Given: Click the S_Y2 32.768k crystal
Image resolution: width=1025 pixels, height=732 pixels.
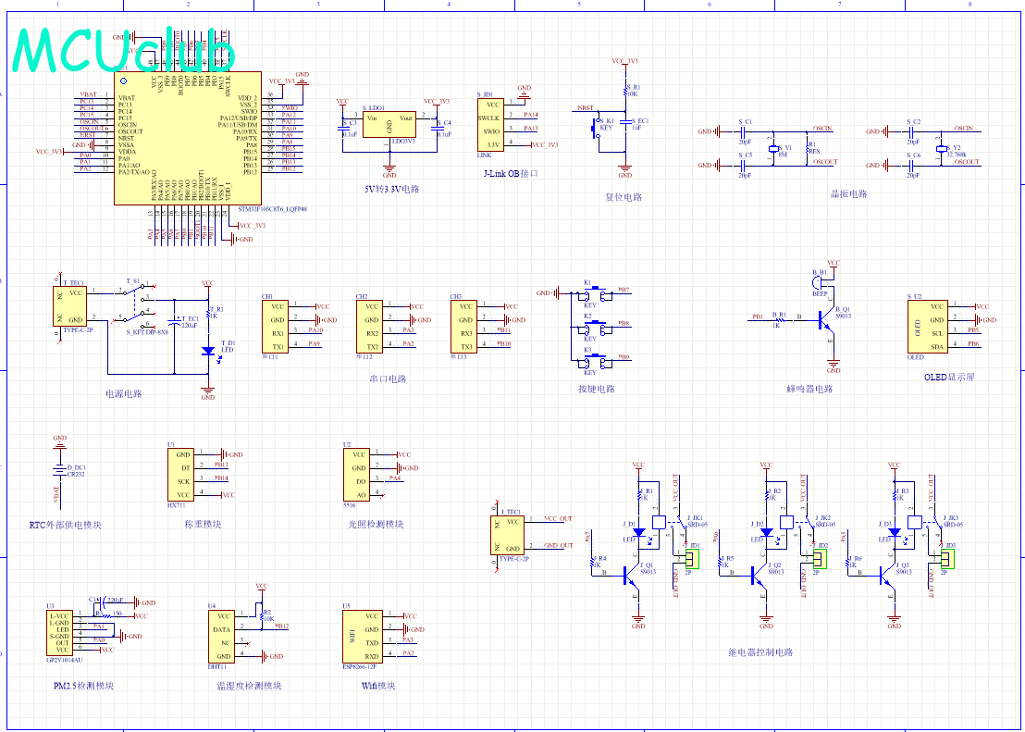Looking at the screenshot, I should pyautogui.click(x=941, y=148).
